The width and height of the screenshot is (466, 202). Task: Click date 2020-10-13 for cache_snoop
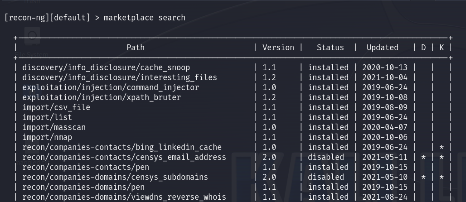pos(384,68)
